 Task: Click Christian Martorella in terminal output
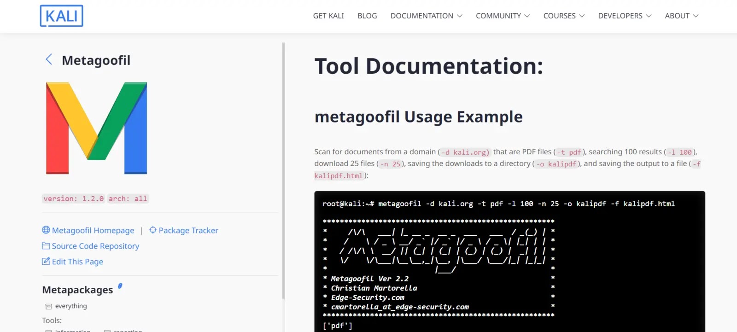click(x=374, y=288)
